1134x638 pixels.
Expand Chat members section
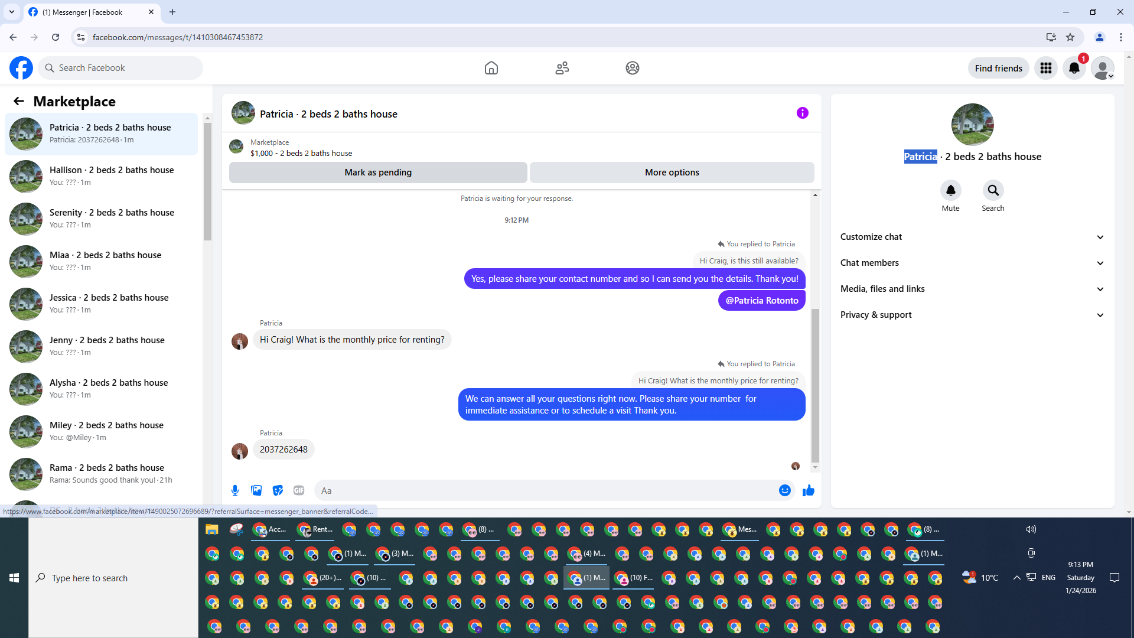(972, 263)
